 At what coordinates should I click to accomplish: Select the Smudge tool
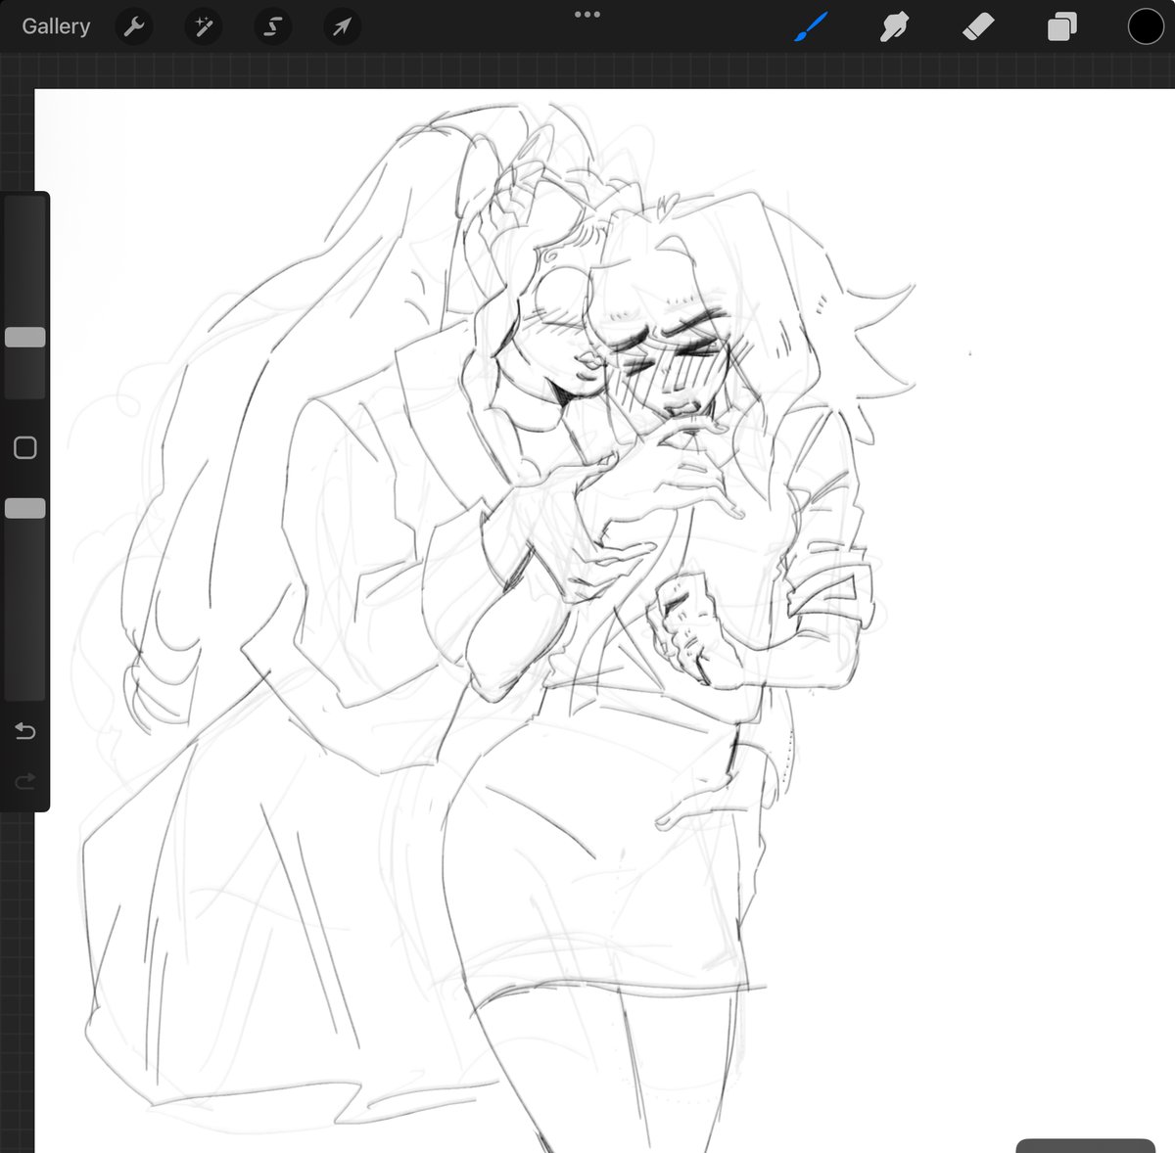click(894, 26)
